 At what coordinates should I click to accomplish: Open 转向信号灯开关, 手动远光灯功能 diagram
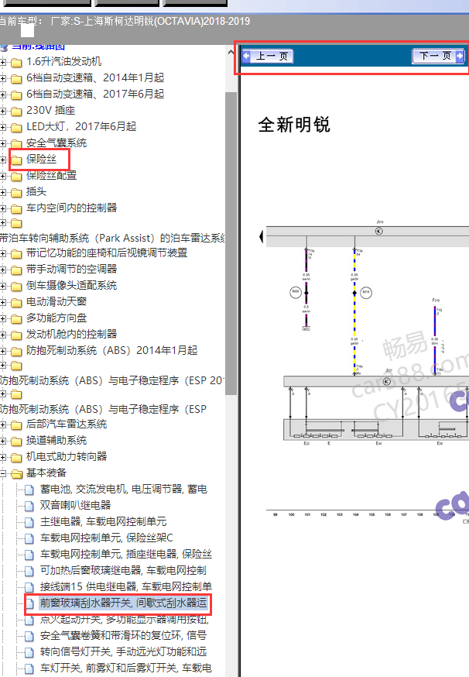(123, 651)
